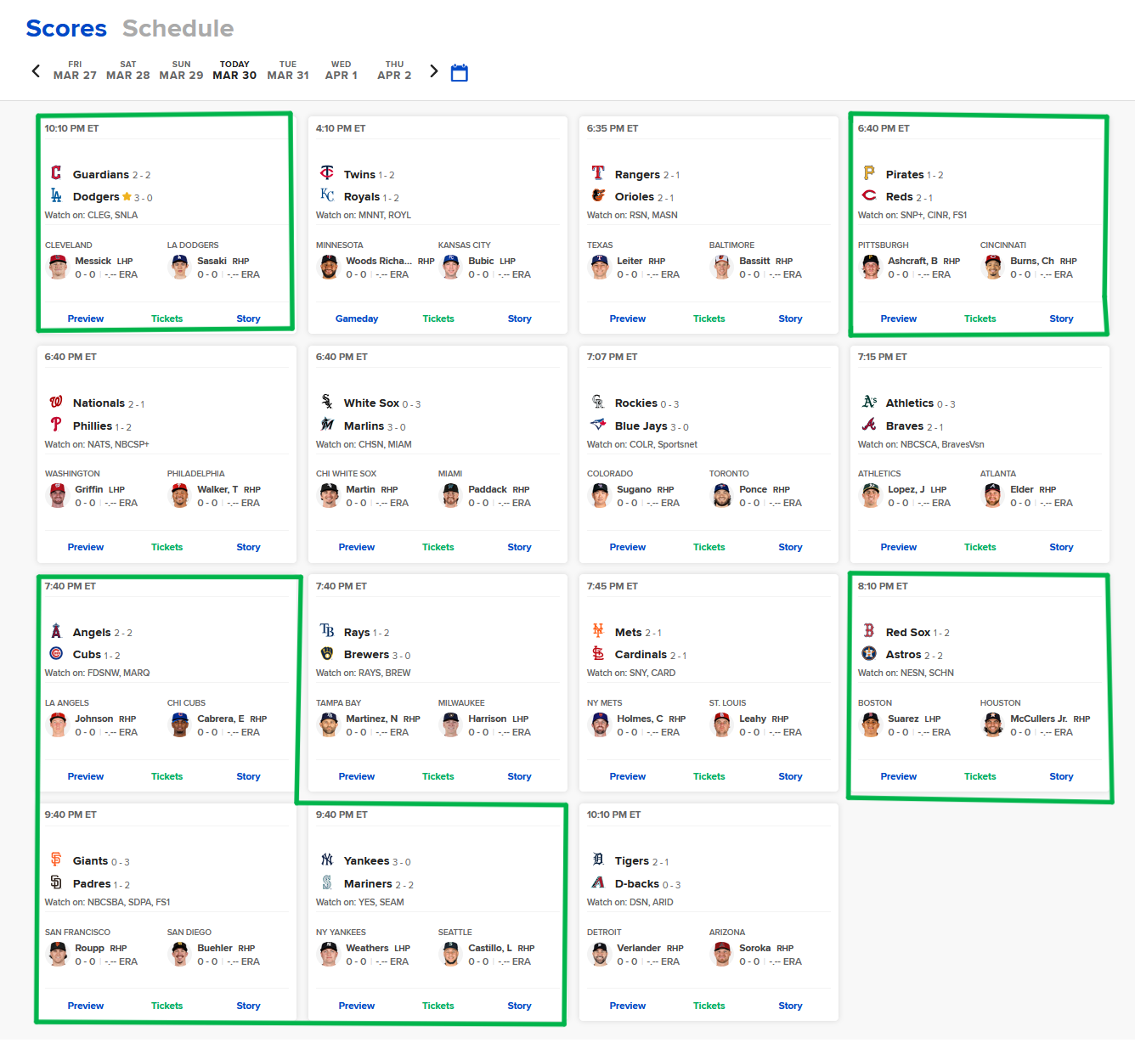Screen dimensions: 1135x1054
Task: Click the Orioles team logo
Action: pyautogui.click(x=598, y=195)
